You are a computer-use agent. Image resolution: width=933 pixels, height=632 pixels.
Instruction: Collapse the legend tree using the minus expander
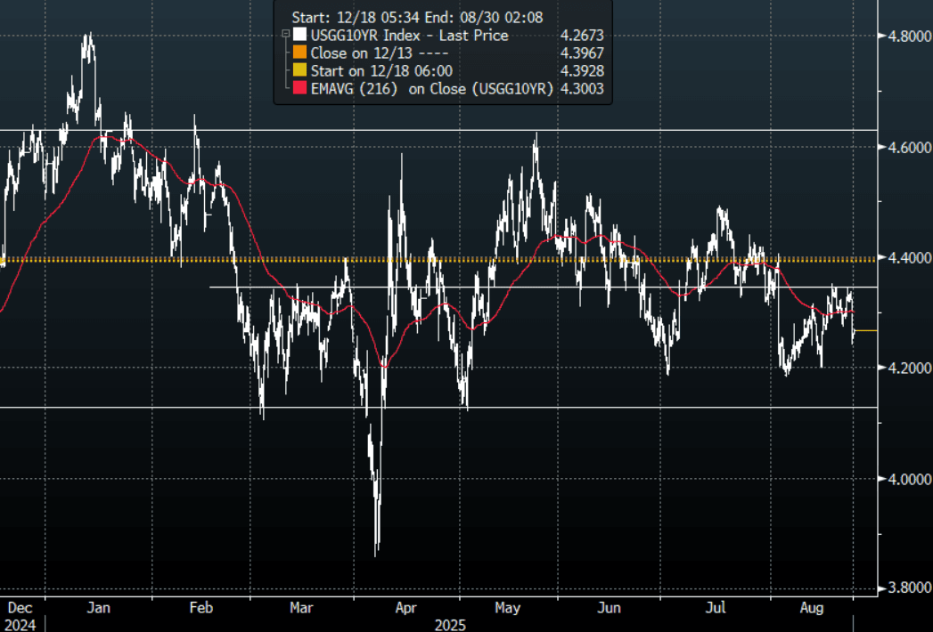pyautogui.click(x=286, y=35)
